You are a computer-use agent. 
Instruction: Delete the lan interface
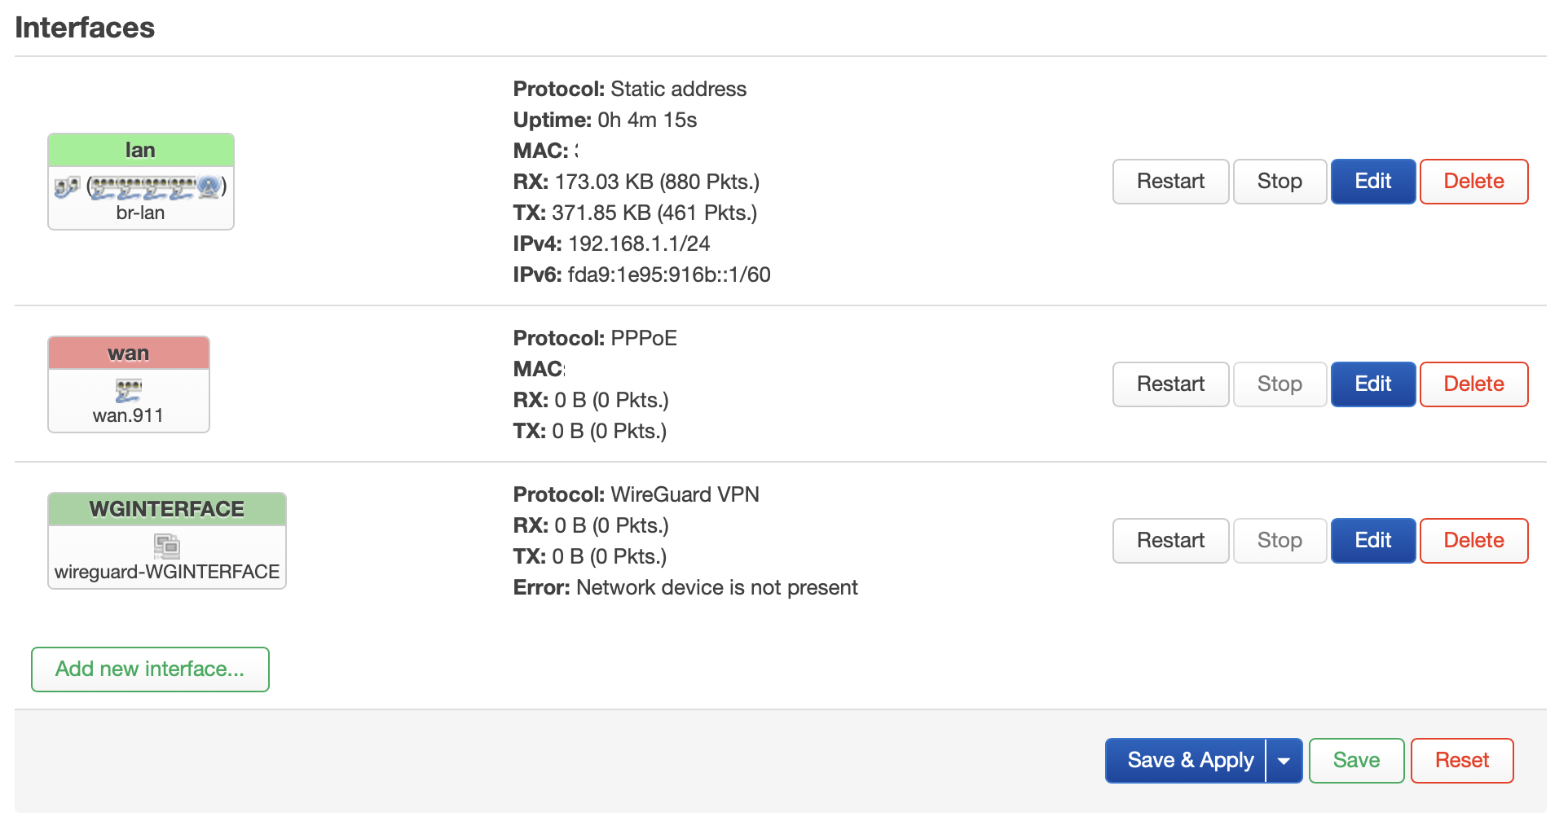pyautogui.click(x=1473, y=182)
